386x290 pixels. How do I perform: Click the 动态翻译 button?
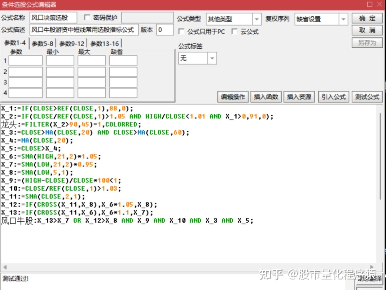(369, 279)
